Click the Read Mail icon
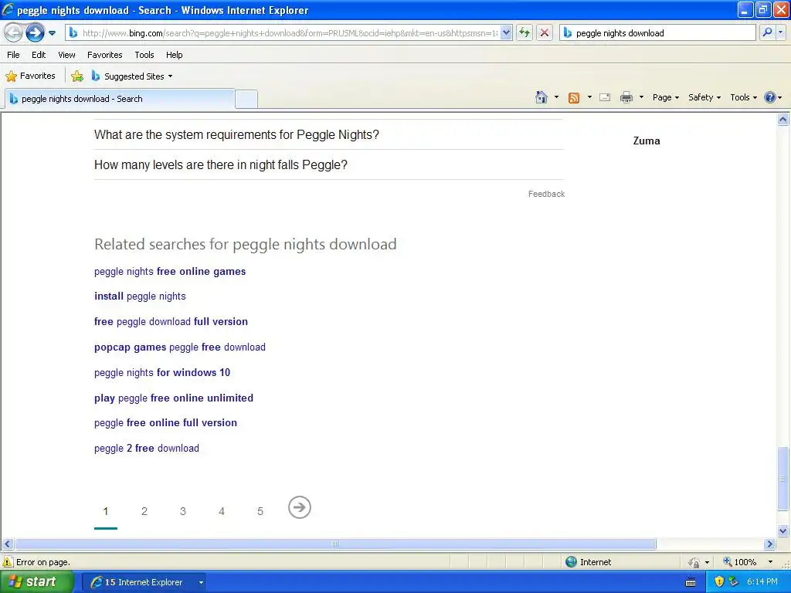791x593 pixels. tap(605, 97)
